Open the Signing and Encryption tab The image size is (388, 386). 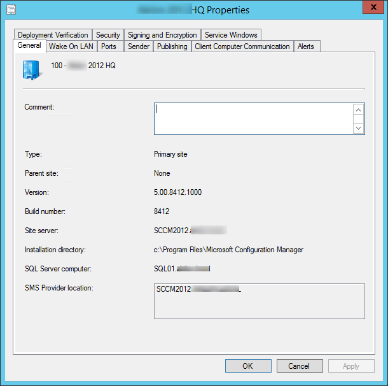coord(162,35)
